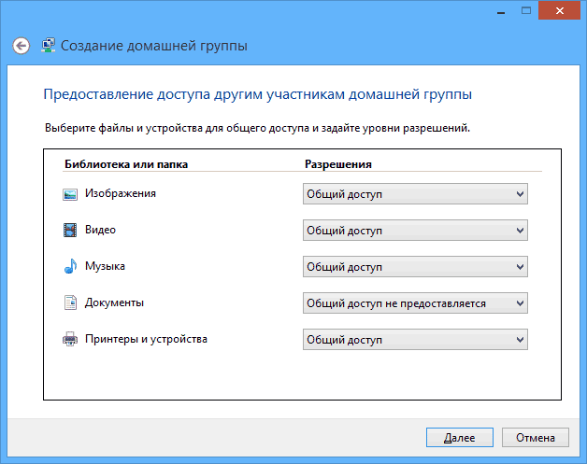Minimize the homegroup wizard window

(501, 11)
